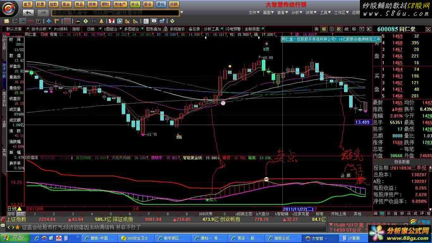The width and height of the screenshot is (432, 243).
Task: Close the 600085 同仁堂 quote panel
Action: pyautogui.click(x=428, y=29)
